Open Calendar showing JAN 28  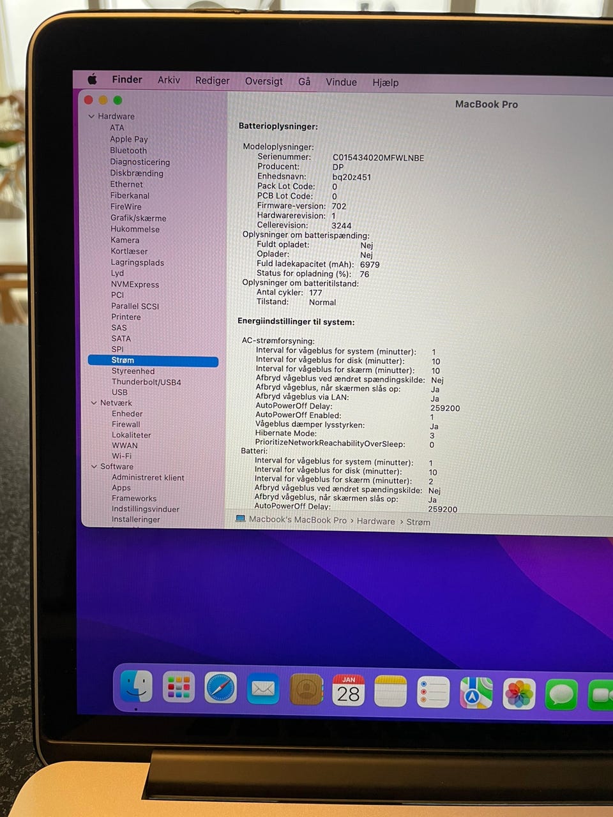tap(349, 691)
